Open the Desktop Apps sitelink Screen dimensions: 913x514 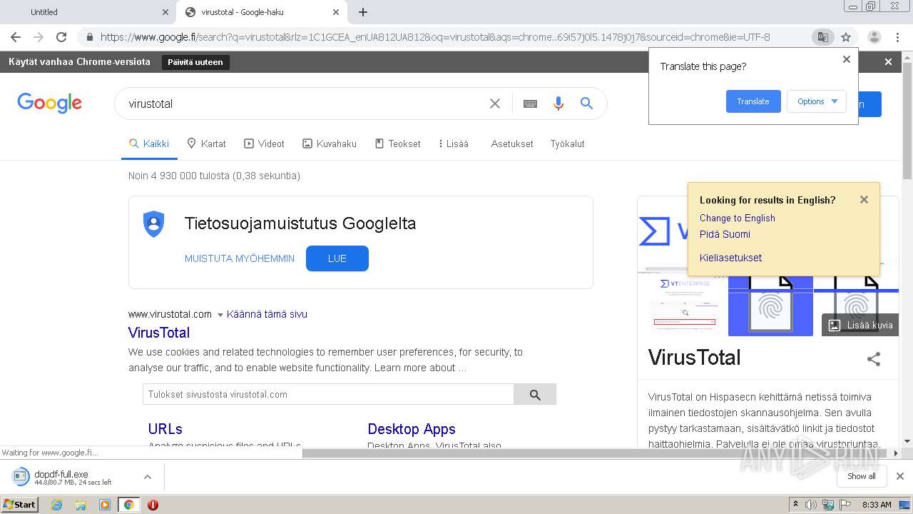pyautogui.click(x=412, y=429)
